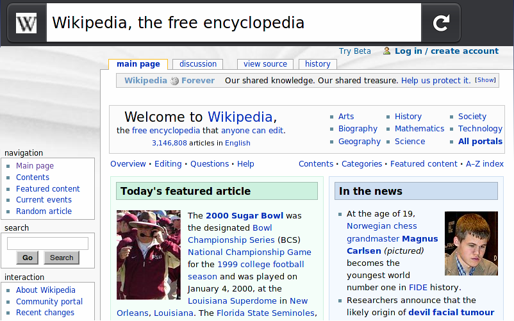Open Log in / create account
The height and width of the screenshot is (321, 514).
point(447,51)
